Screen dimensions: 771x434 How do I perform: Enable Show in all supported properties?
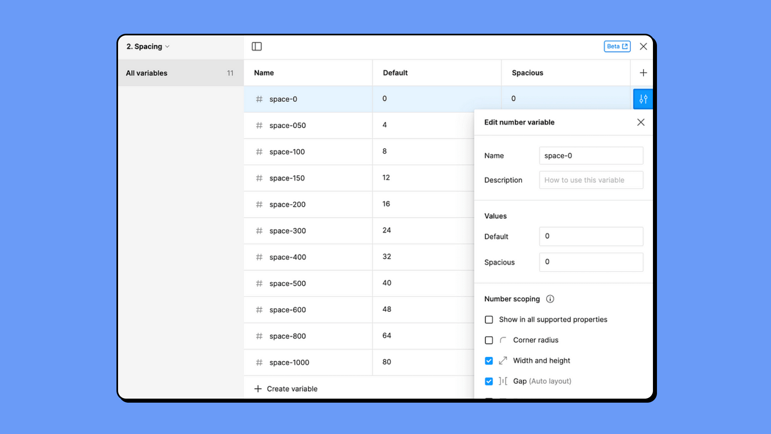click(489, 320)
